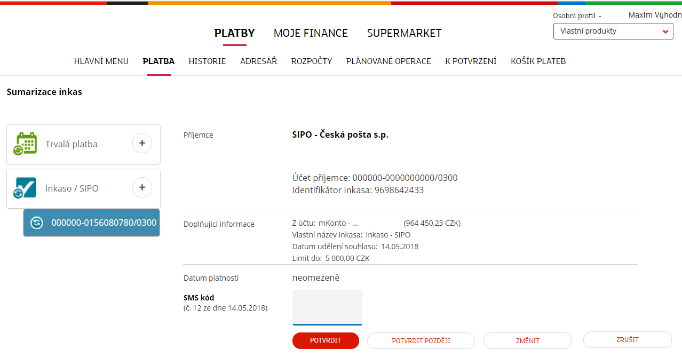Expand Inkaso / SIPO with the plus button

click(142, 187)
